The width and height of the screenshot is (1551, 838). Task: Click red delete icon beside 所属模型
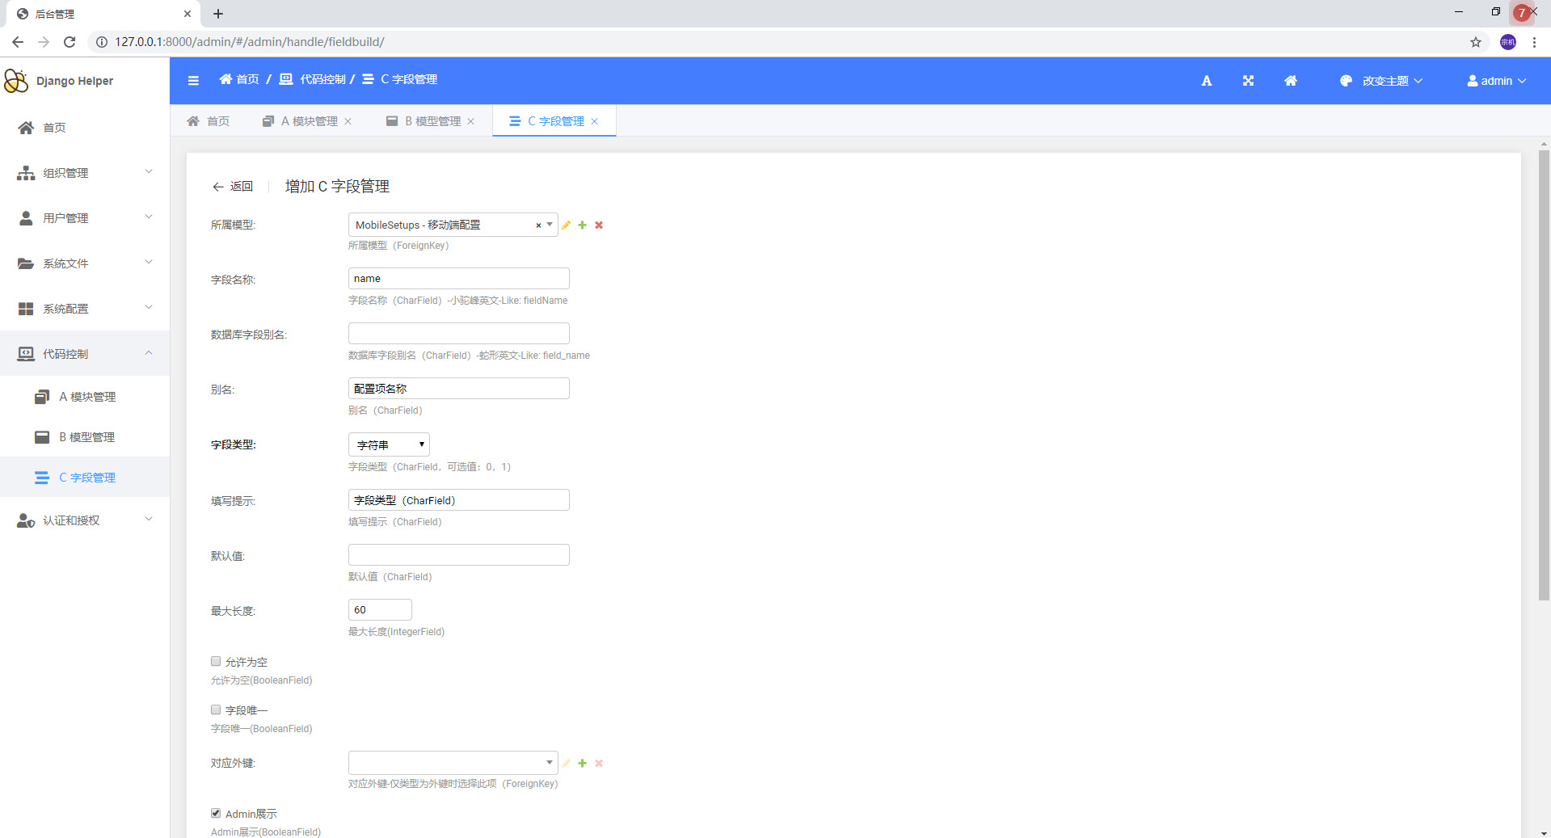pos(599,225)
